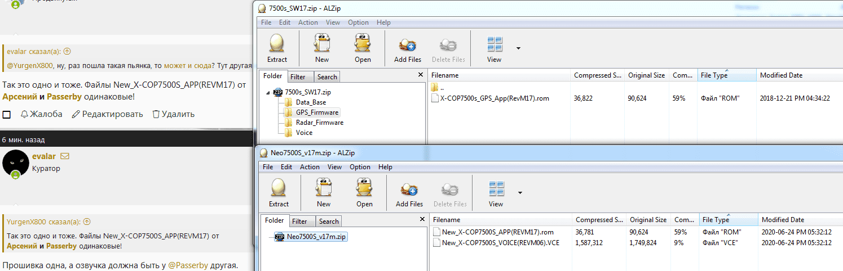Image resolution: width=843 pixels, height=271 pixels.
Task: Click View icon in 7500s_SW17.zip window
Action: pos(495,48)
